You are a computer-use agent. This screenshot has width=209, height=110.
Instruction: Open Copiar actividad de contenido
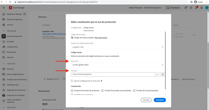pos(14,101)
